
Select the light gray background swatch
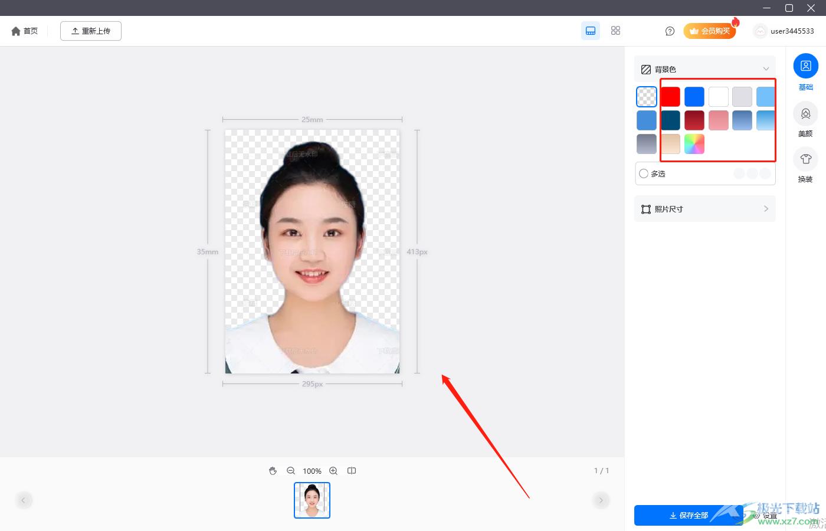[742, 97]
